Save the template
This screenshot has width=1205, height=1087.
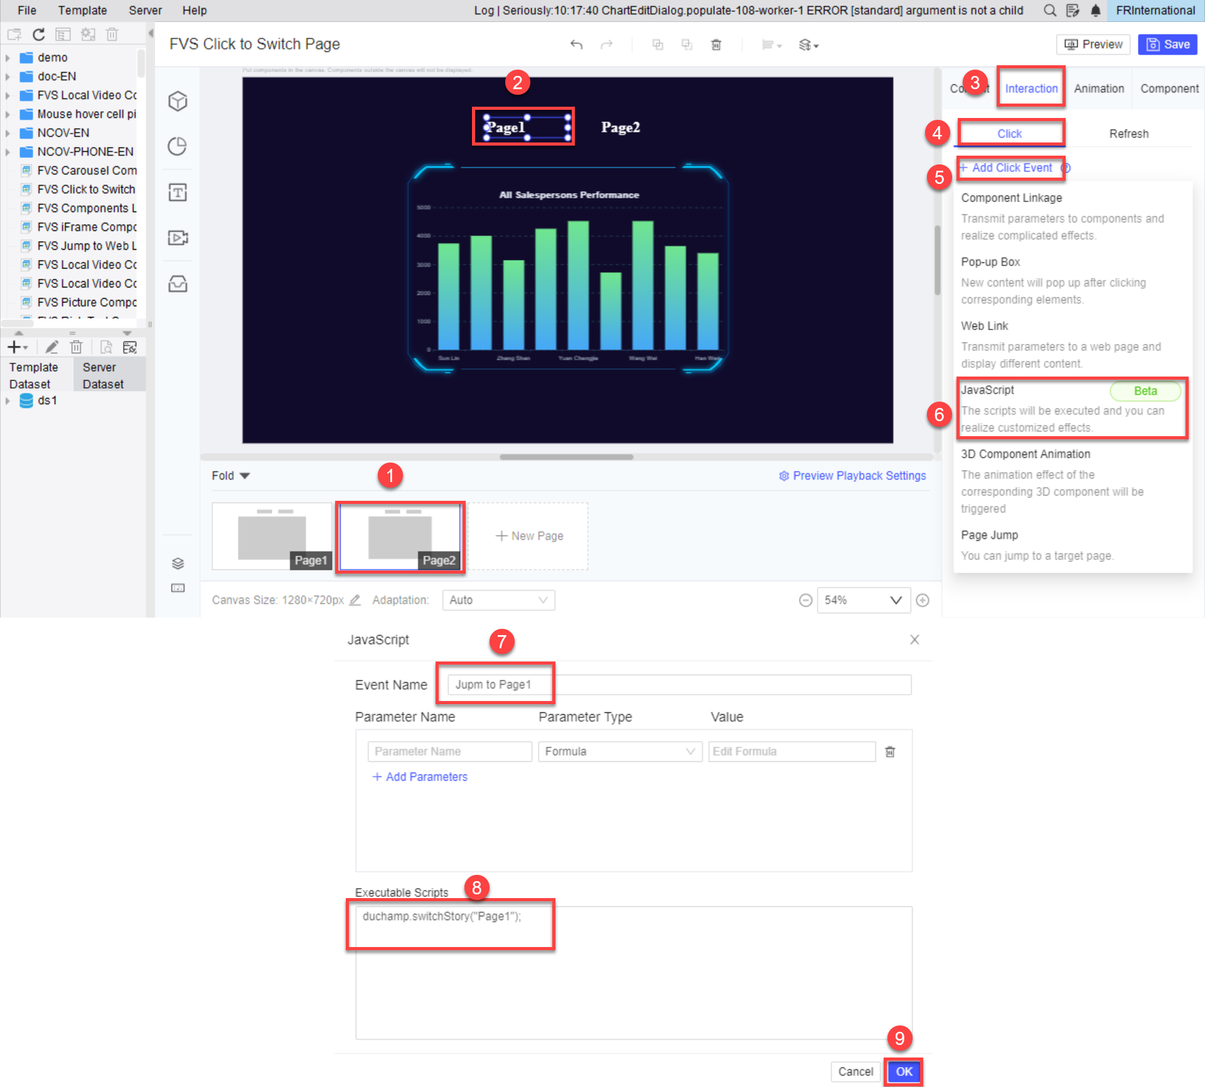click(1167, 44)
